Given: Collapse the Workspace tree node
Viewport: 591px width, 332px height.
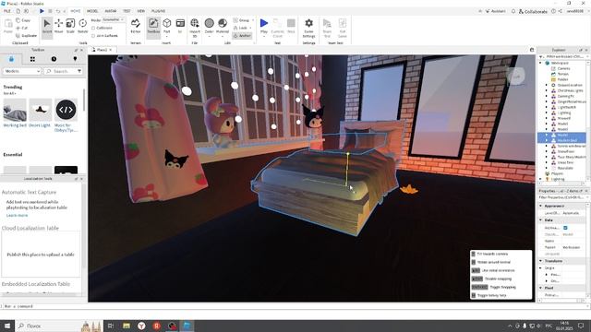Looking at the screenshot, I should click(541, 63).
